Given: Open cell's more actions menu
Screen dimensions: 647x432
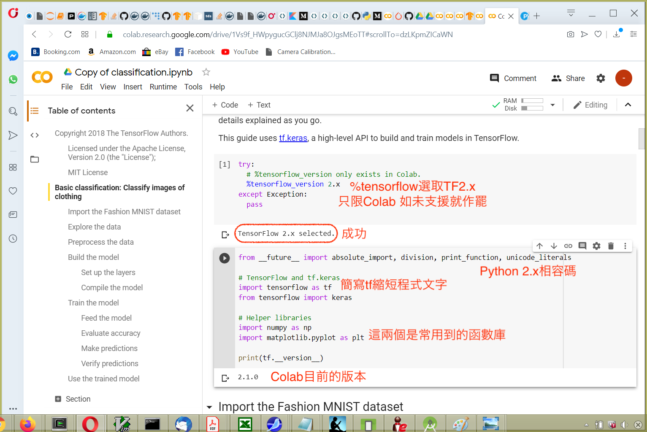Looking at the screenshot, I should 625,246.
